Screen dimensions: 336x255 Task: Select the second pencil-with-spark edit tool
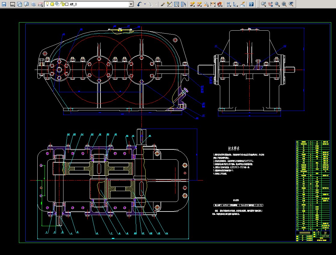point(199,4)
